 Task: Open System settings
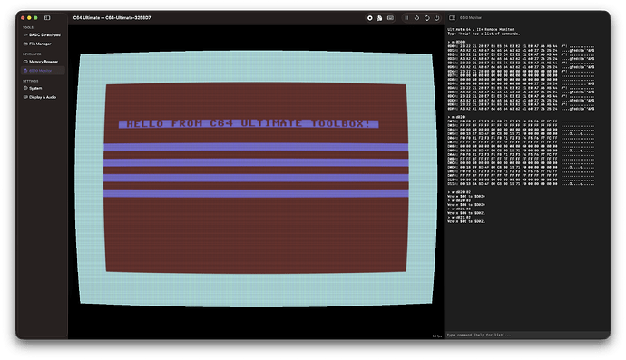43,88
